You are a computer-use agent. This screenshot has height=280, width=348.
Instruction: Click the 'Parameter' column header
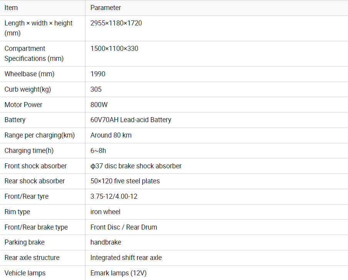pos(105,8)
